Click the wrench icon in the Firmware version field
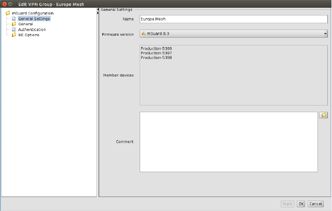 (143, 34)
